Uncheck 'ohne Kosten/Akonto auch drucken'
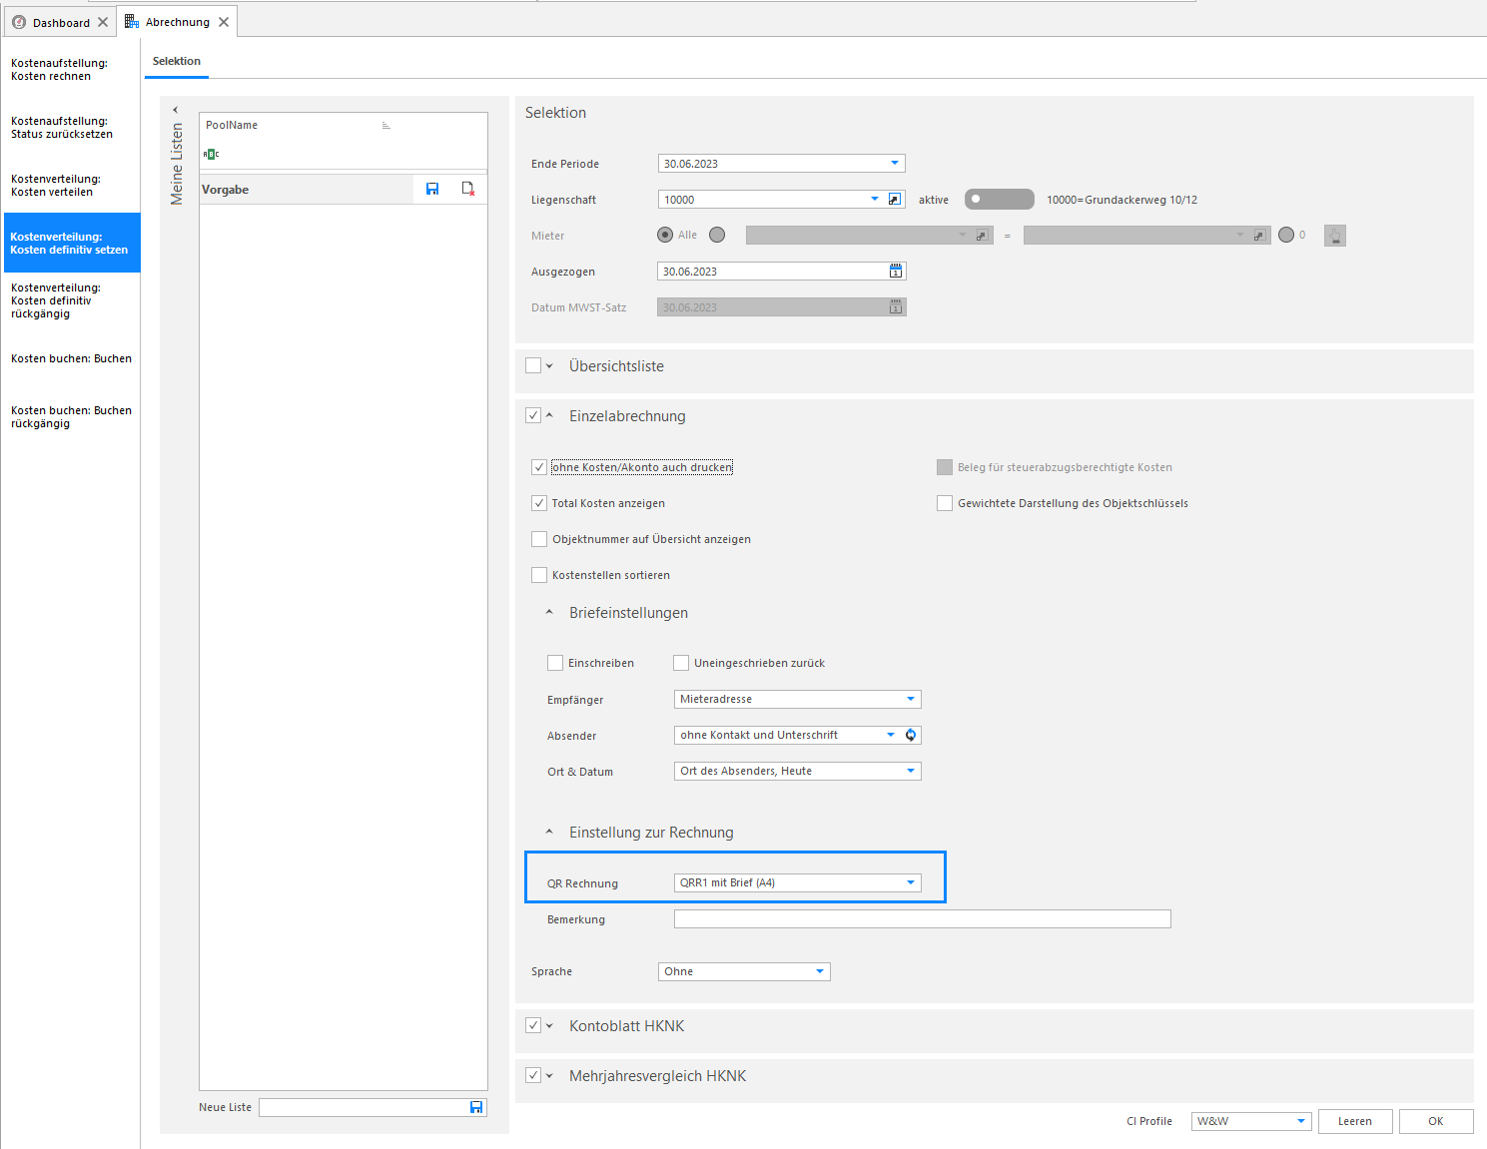1487x1149 pixels. [x=539, y=467]
